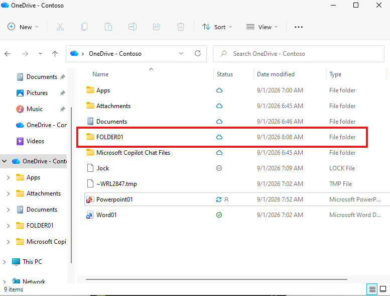
Task: Switch to Details view layout icon
Action: (372, 289)
